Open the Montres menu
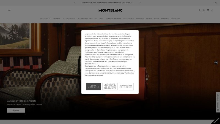Image resolution: width=220 pixels, height=124 pixels. point(140,18)
